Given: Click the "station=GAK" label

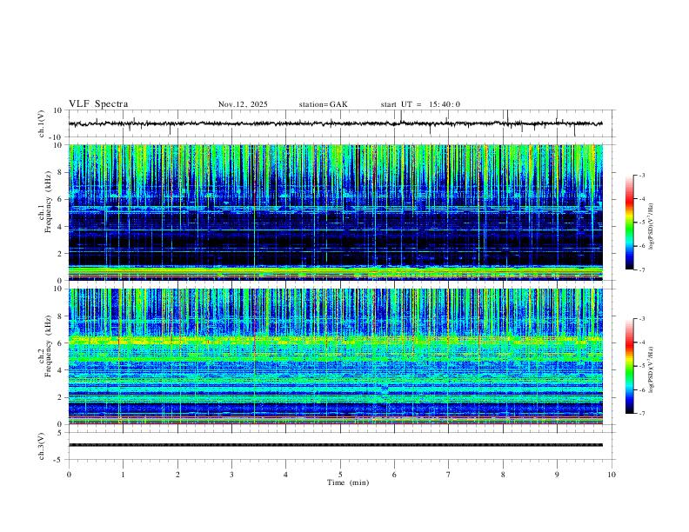Looking at the screenshot, I should coord(324,104).
